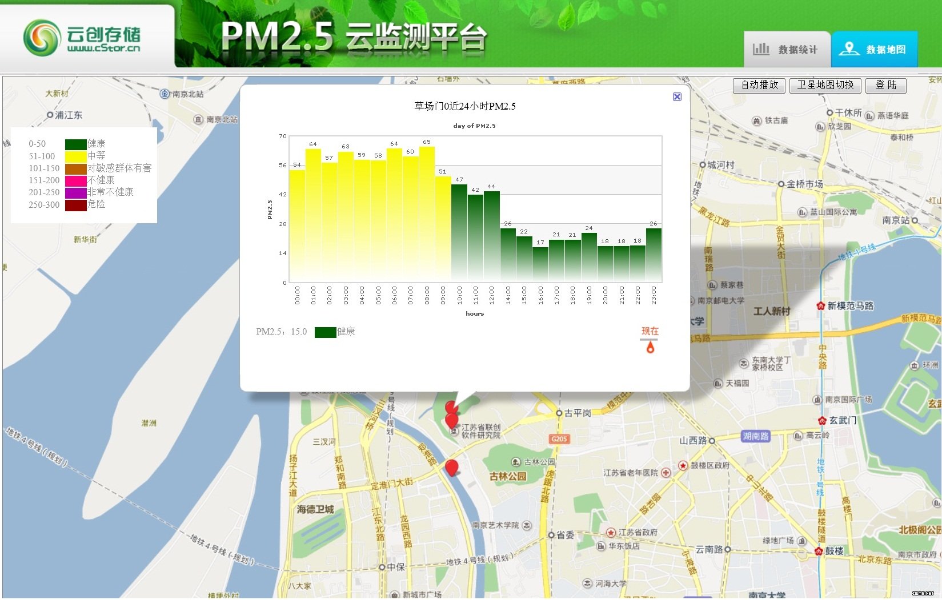942x600 pixels.
Task: Click the dark green 健康 legend swatch
Action: (x=75, y=144)
